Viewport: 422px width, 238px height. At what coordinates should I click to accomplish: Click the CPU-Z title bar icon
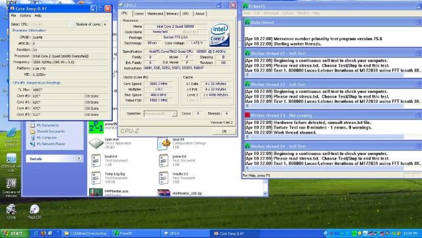(x=121, y=5)
